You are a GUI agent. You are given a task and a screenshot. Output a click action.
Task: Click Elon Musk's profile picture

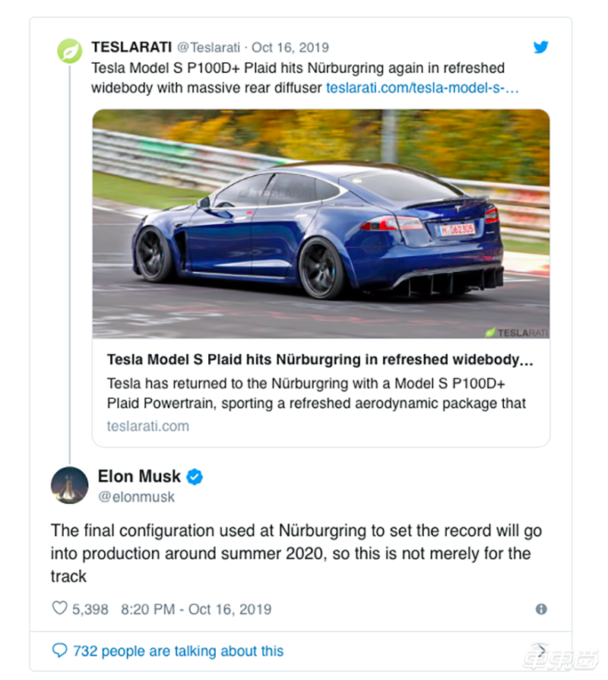(x=69, y=485)
